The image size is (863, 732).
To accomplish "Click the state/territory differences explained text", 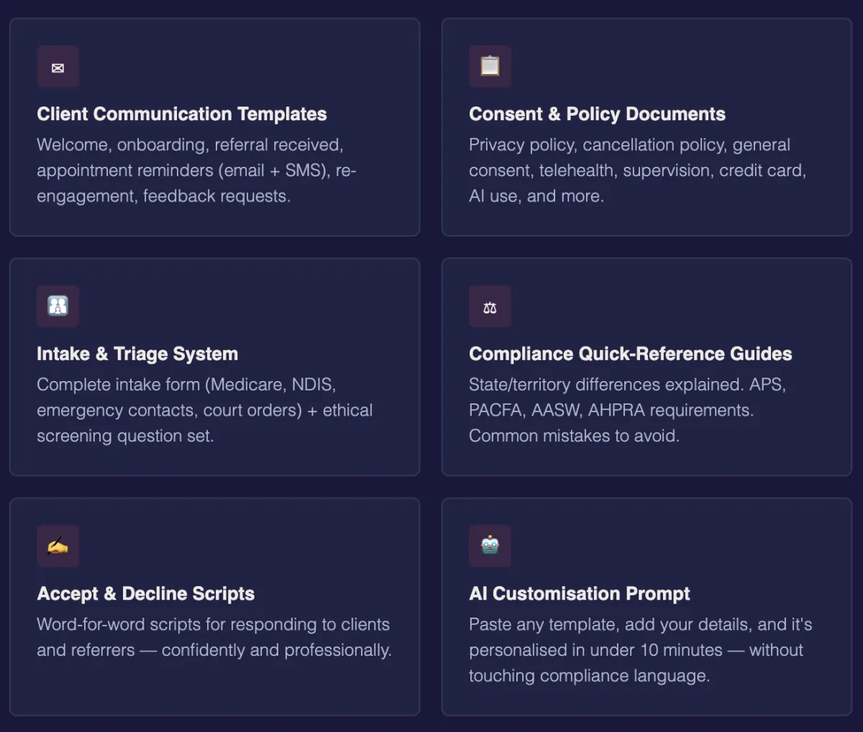I will coord(627,410).
